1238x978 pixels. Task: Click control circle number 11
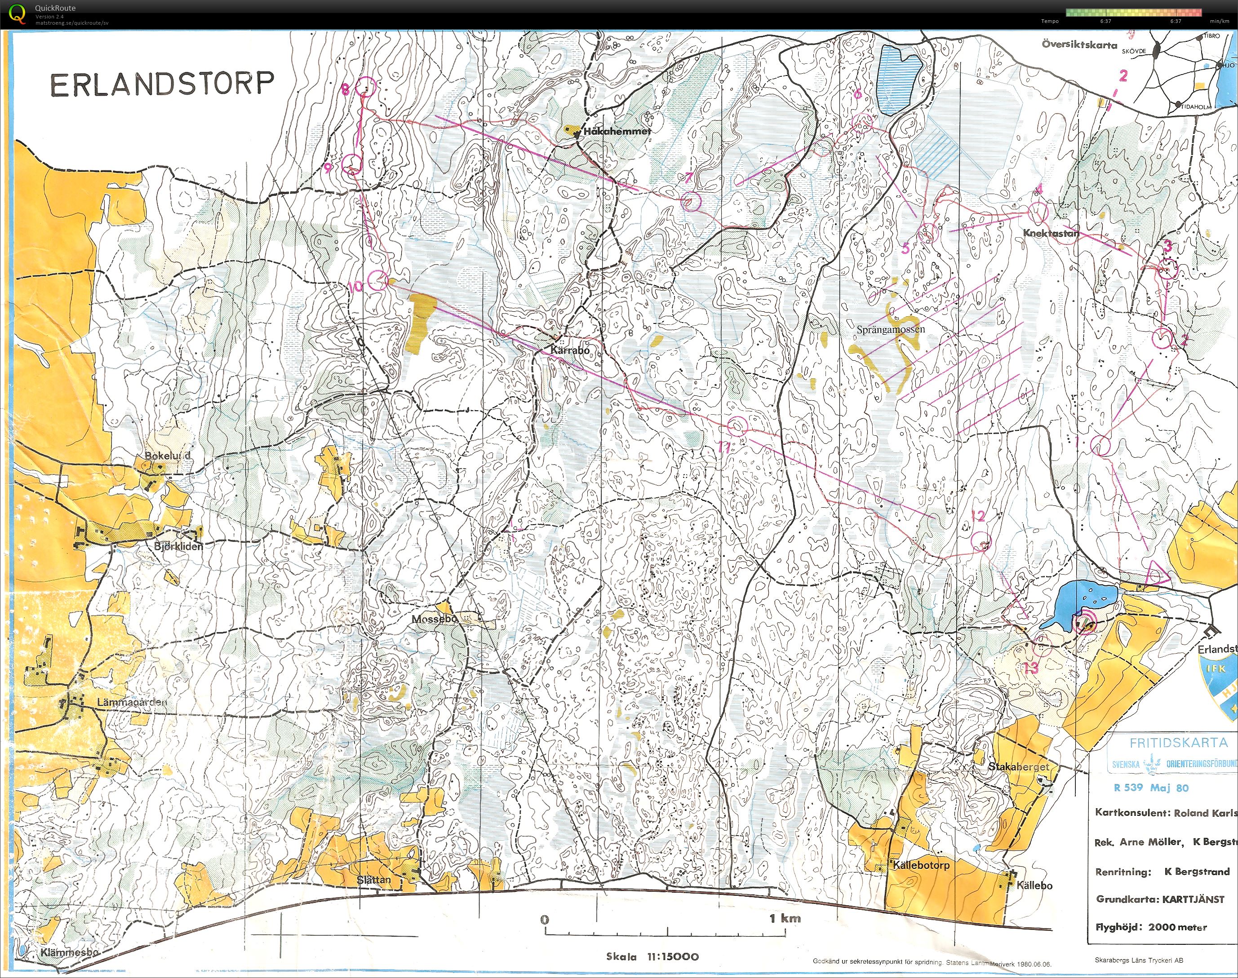737,426
